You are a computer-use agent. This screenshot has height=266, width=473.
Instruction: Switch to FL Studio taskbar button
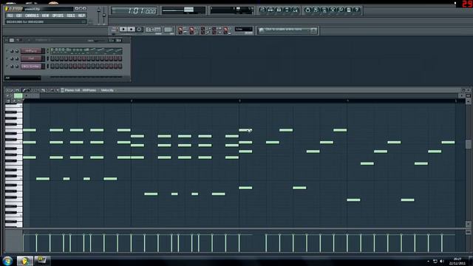[x=24, y=261]
